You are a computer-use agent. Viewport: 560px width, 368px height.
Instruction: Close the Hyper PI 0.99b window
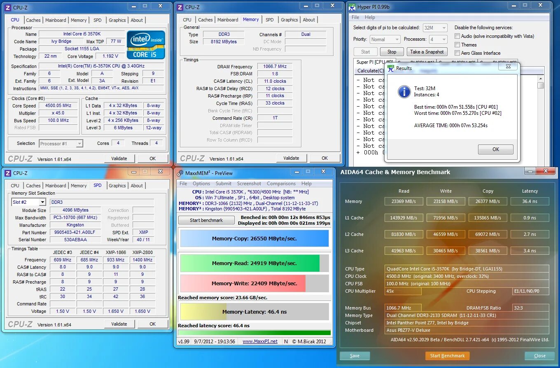click(x=540, y=5)
